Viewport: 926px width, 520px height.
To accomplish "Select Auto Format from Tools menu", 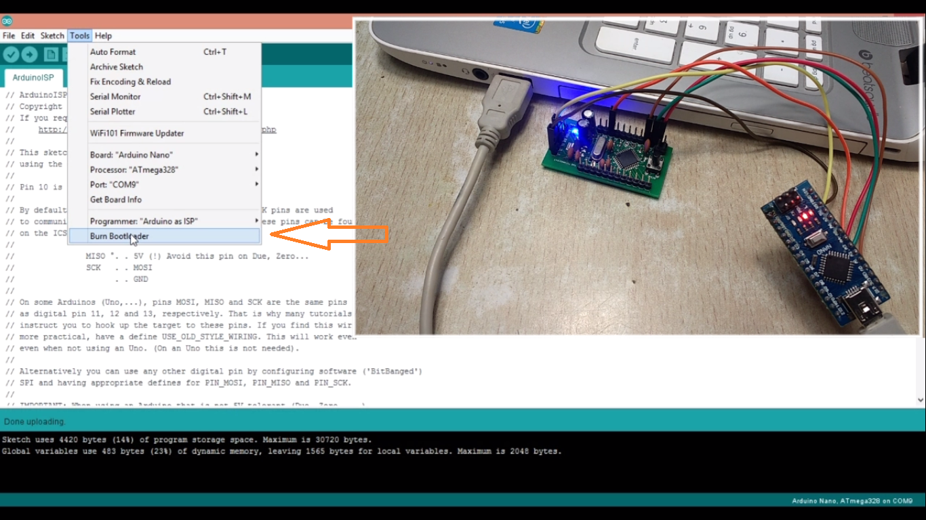I will [x=113, y=51].
